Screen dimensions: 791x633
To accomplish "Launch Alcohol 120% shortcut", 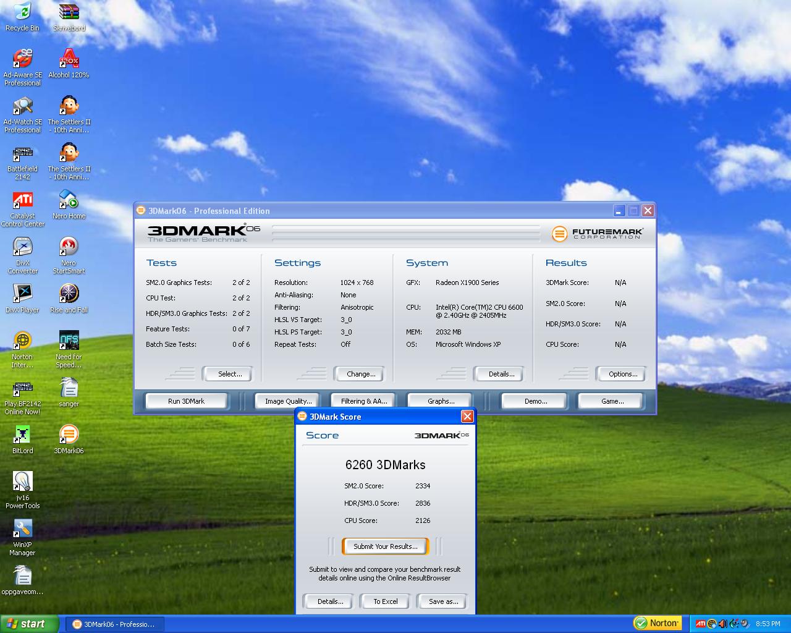I will coord(69,64).
